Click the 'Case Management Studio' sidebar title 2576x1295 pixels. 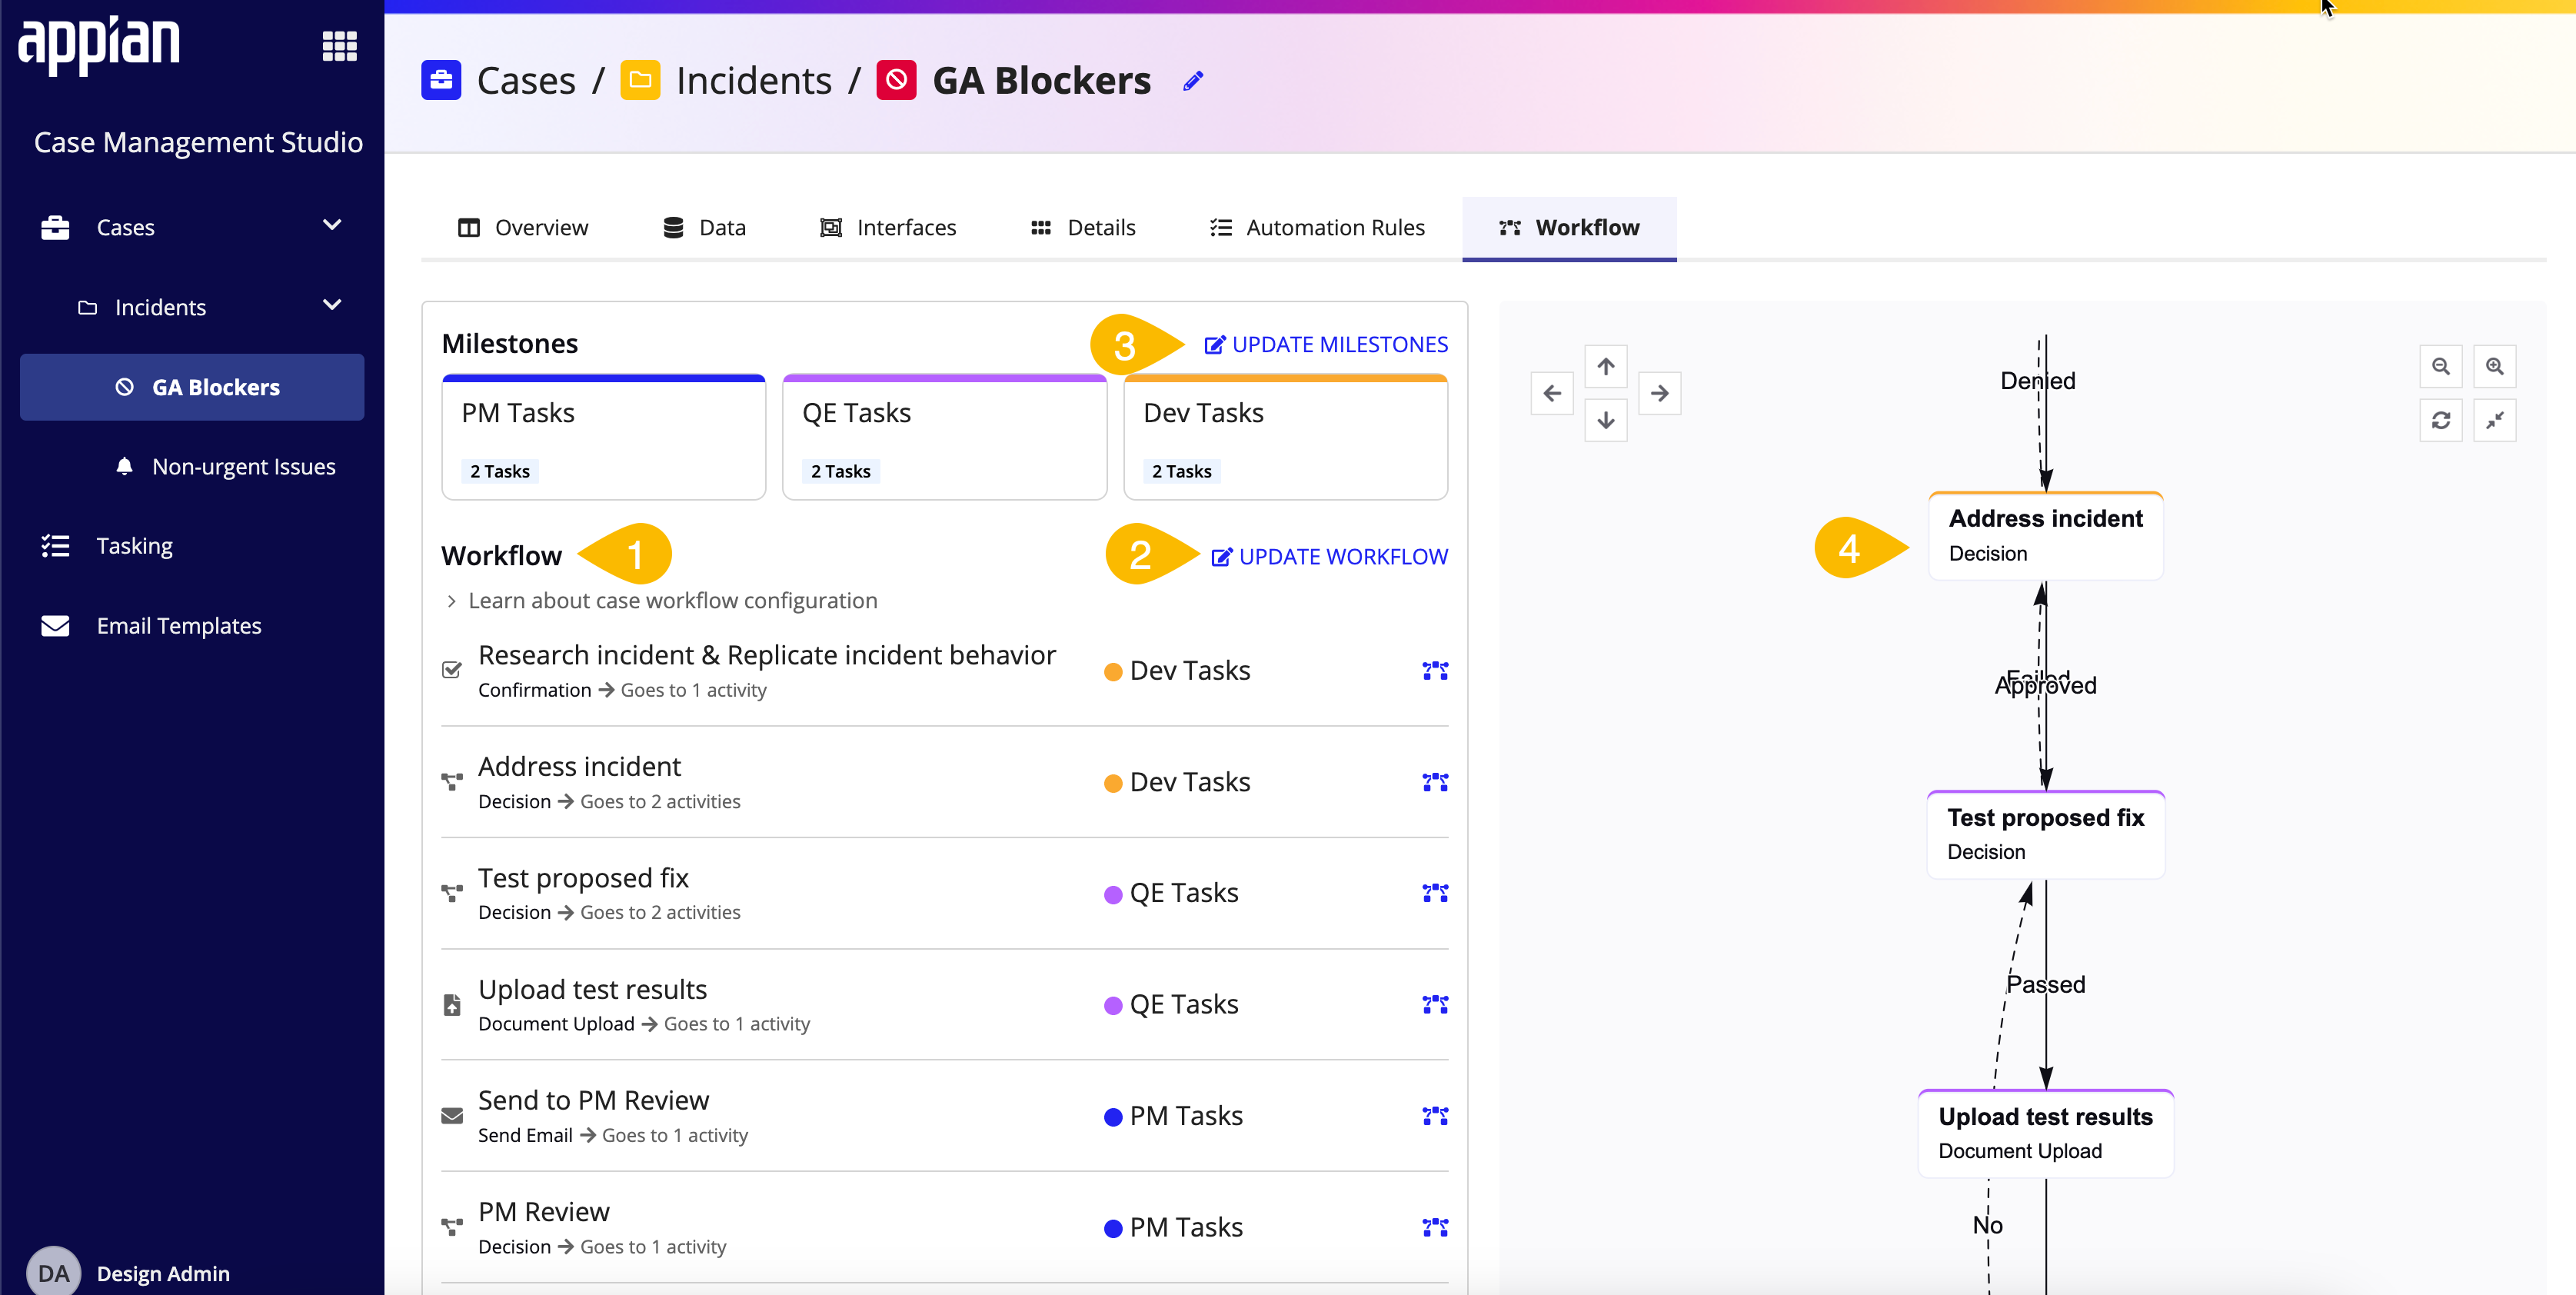click(198, 142)
